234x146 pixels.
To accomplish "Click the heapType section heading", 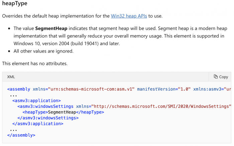I will click(15, 3).
